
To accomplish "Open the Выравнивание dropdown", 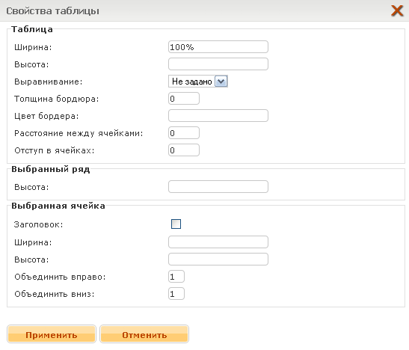I will pos(221,82).
